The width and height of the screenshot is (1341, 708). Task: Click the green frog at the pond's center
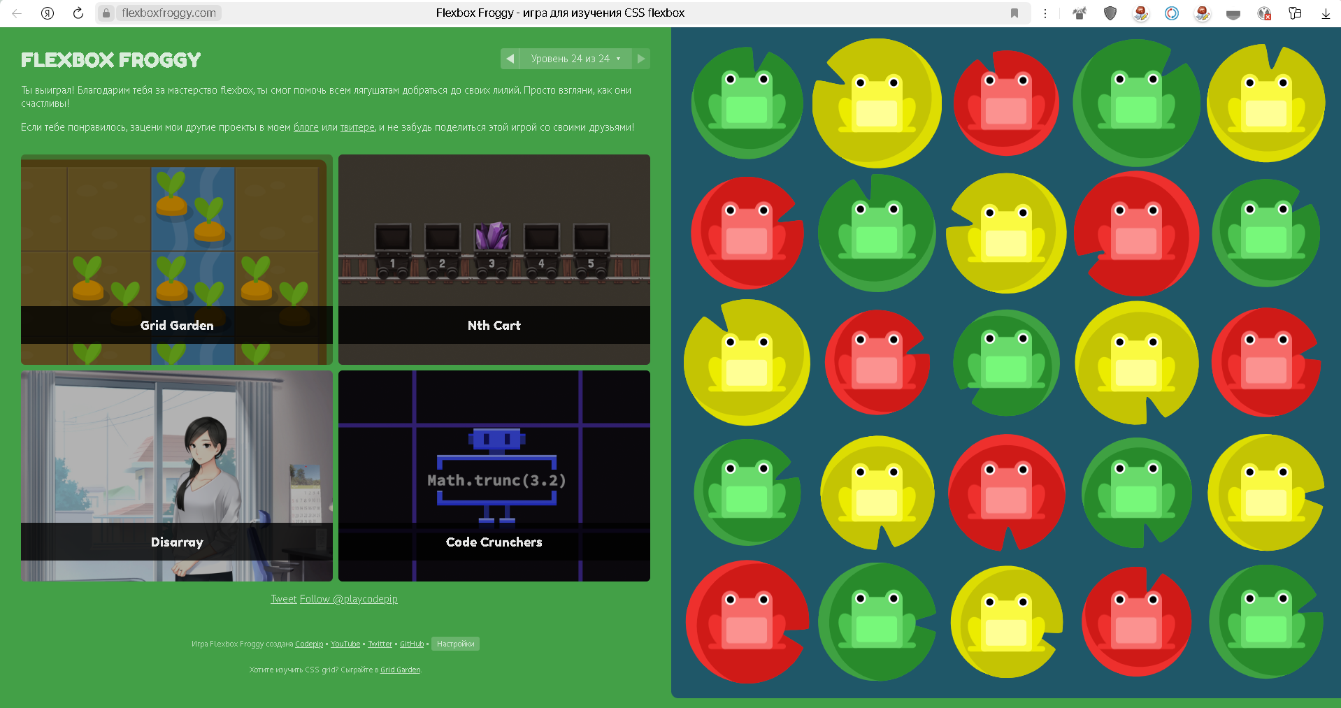1006,361
